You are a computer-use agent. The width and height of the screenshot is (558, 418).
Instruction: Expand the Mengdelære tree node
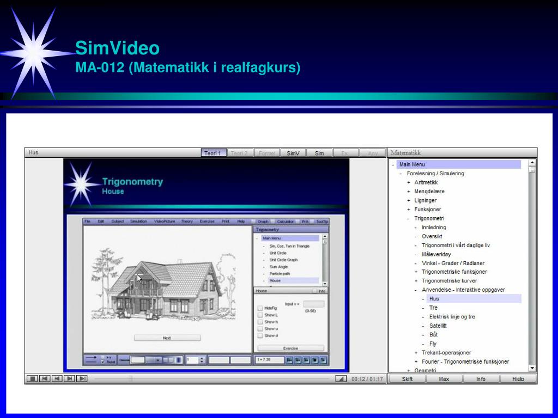(409, 191)
